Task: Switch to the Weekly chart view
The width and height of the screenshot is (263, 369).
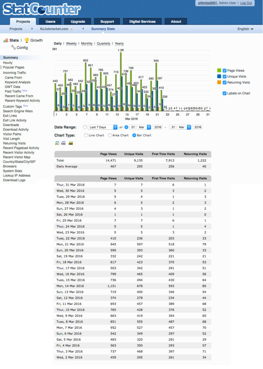Action: pos(71,44)
